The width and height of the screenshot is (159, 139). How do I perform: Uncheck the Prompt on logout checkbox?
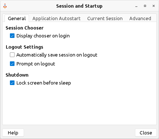(x=12, y=64)
